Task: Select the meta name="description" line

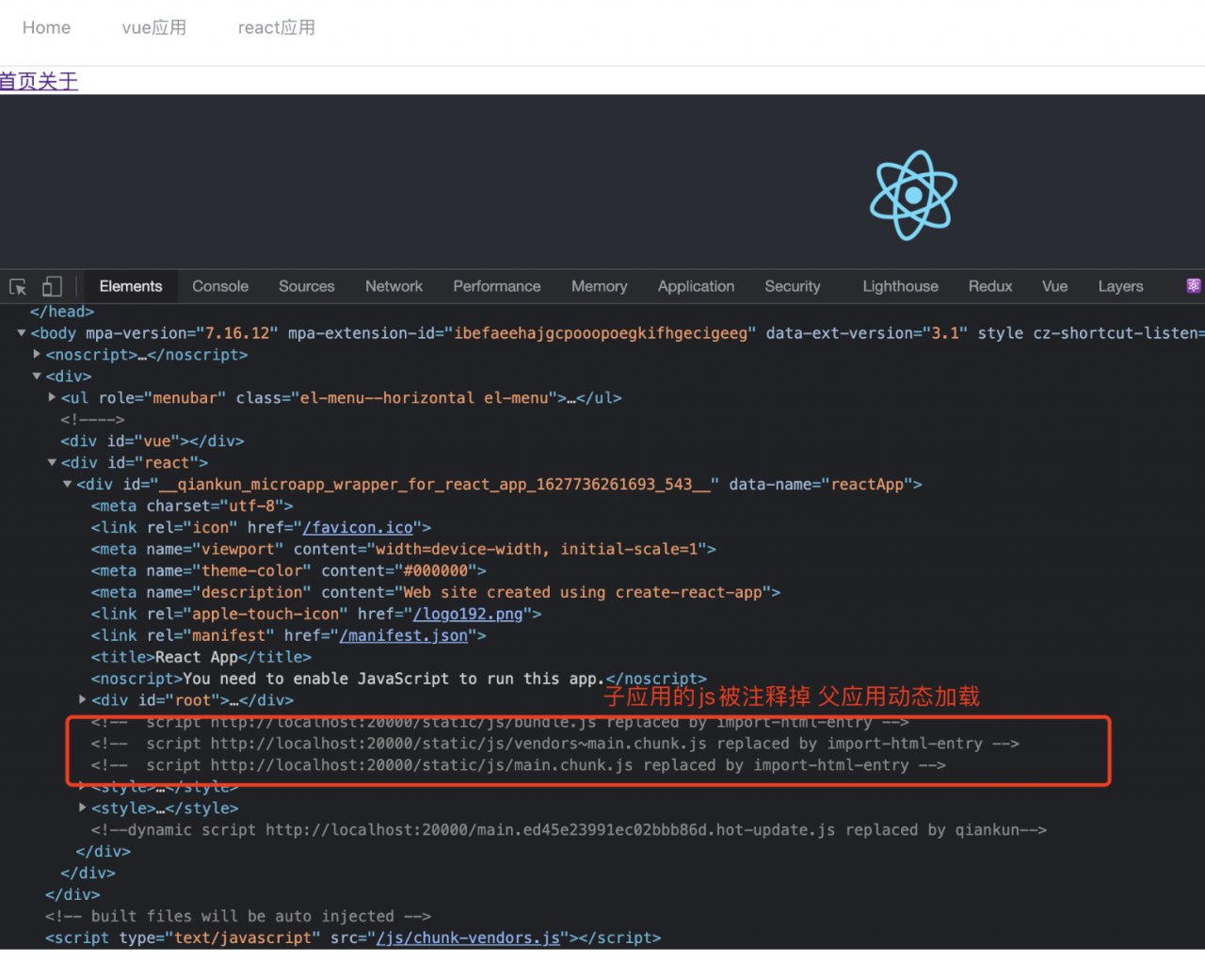Action: (436, 593)
